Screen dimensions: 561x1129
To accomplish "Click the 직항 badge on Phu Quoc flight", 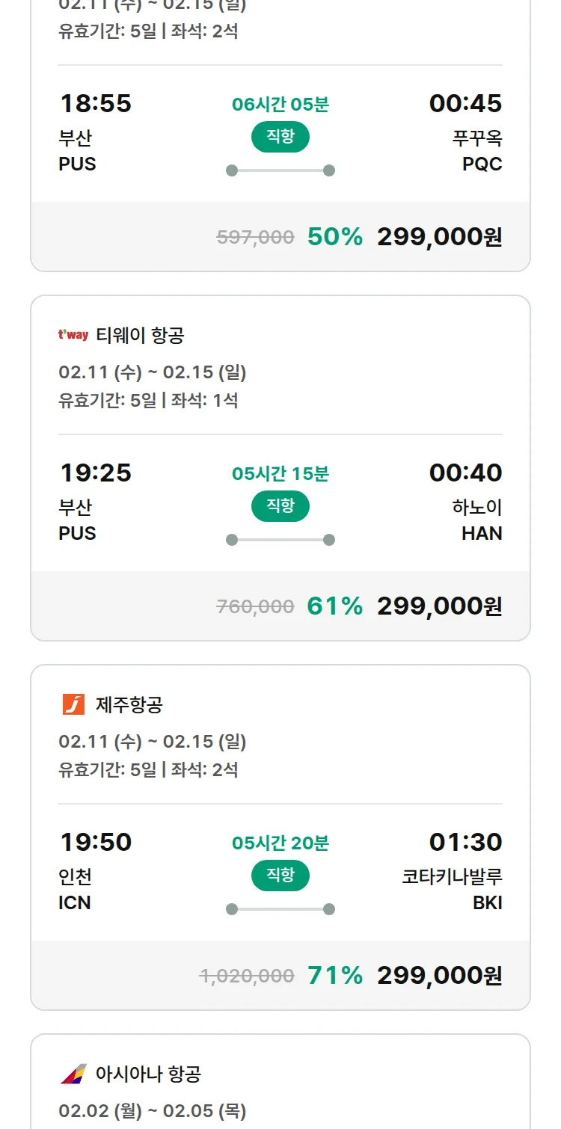I will (x=280, y=137).
